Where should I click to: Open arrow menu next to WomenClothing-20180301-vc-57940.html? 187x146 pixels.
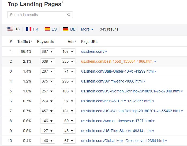coord(182,91)
